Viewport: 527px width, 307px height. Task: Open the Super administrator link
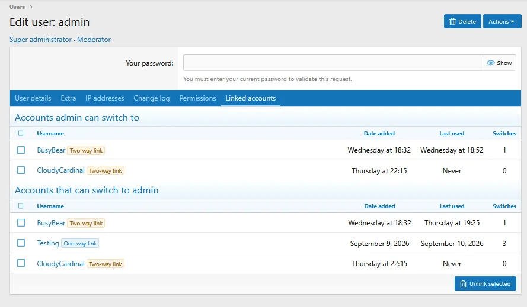point(40,40)
